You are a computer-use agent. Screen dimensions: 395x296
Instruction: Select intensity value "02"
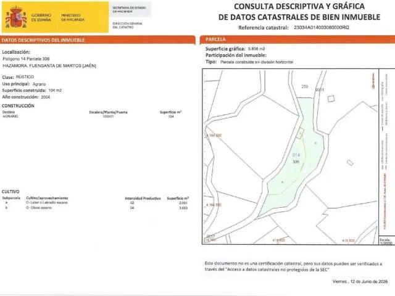click(x=132, y=203)
